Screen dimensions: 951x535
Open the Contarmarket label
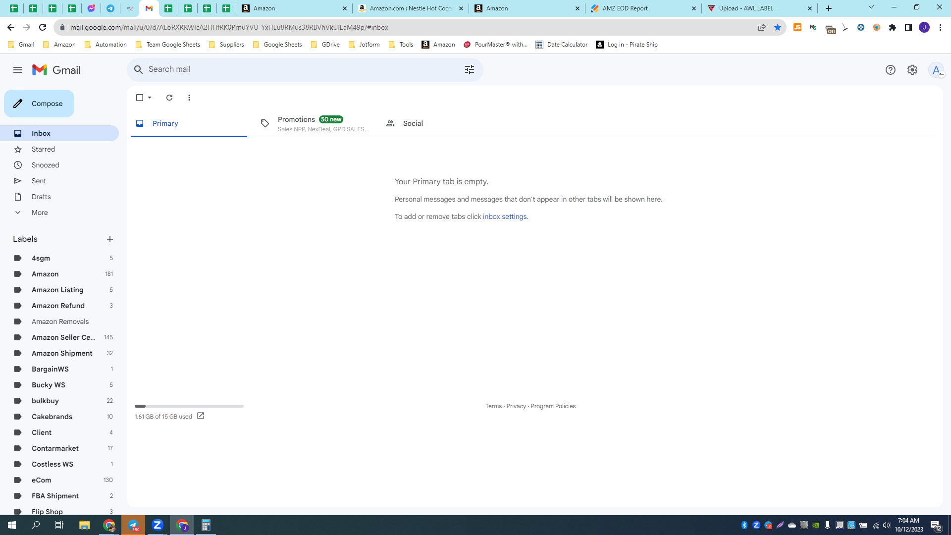pyautogui.click(x=59, y=448)
